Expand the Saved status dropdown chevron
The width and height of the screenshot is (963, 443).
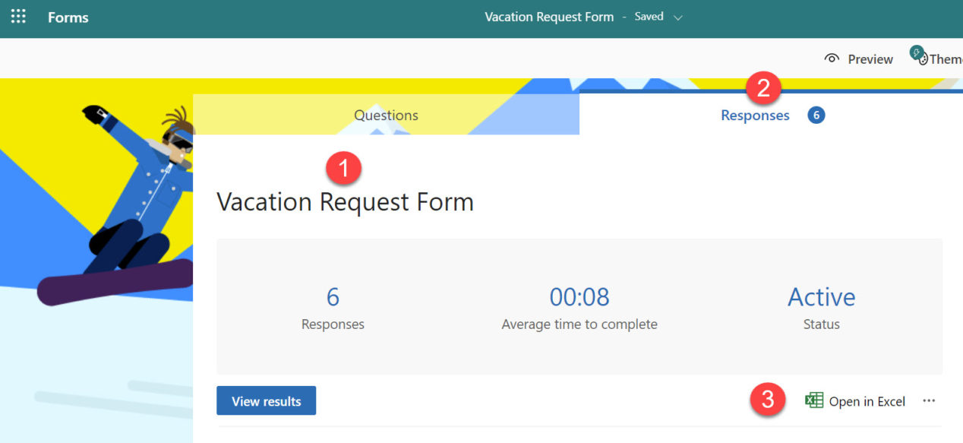678,17
